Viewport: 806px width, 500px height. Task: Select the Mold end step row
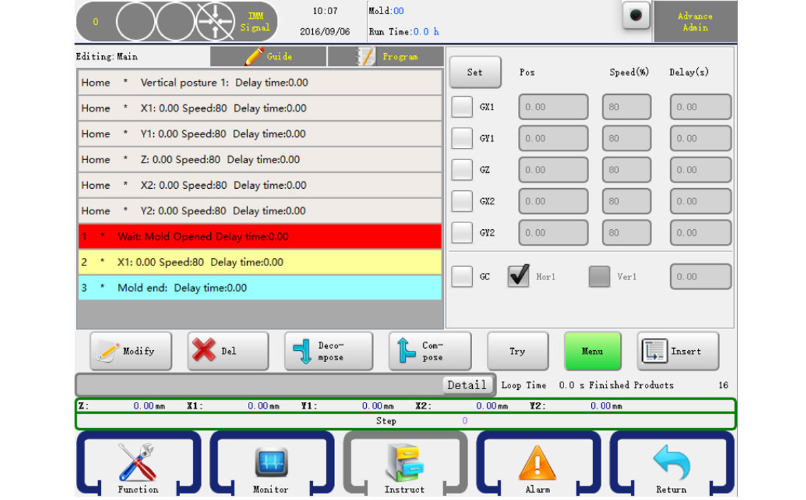(x=260, y=288)
